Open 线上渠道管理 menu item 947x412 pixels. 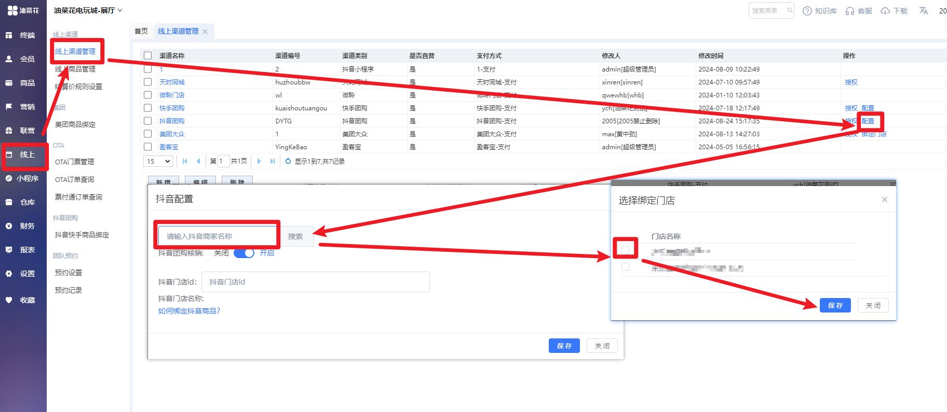click(x=75, y=51)
